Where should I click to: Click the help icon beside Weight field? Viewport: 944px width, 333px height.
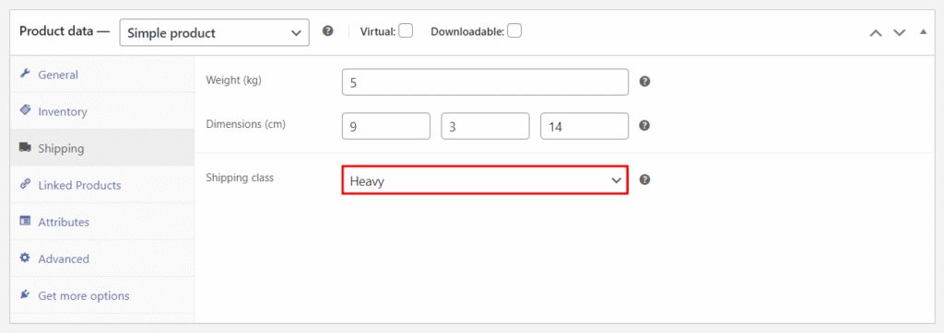(644, 82)
